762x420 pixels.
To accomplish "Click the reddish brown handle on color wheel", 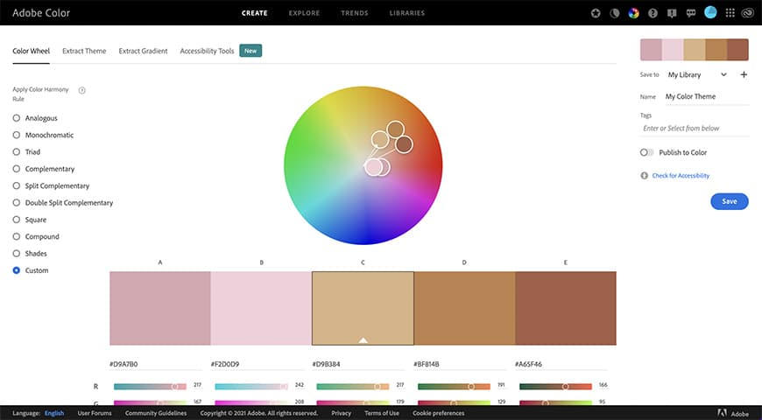I will click(404, 144).
